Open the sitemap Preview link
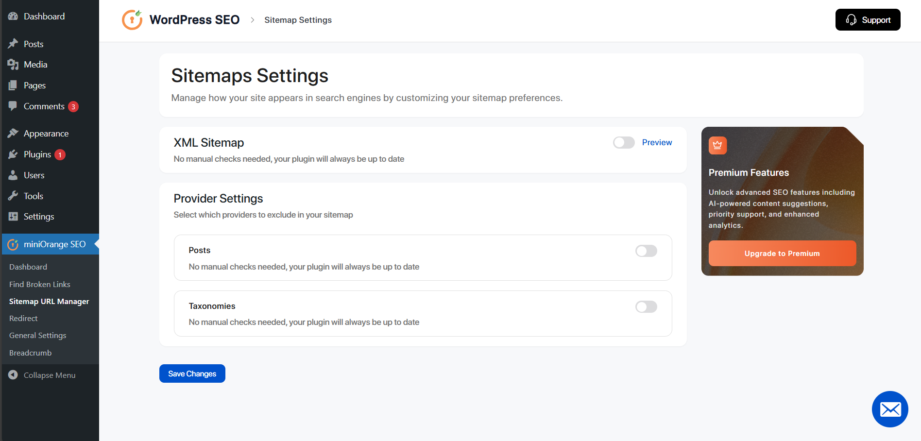 (x=657, y=142)
